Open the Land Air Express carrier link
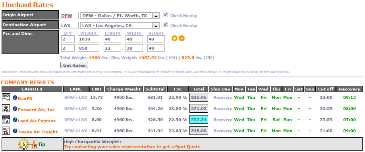 click(x=37, y=121)
